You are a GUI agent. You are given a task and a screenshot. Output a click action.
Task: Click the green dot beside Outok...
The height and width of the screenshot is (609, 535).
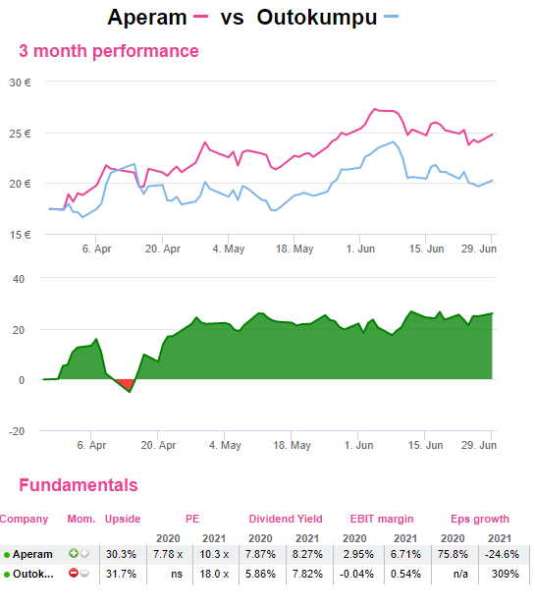click(7, 575)
